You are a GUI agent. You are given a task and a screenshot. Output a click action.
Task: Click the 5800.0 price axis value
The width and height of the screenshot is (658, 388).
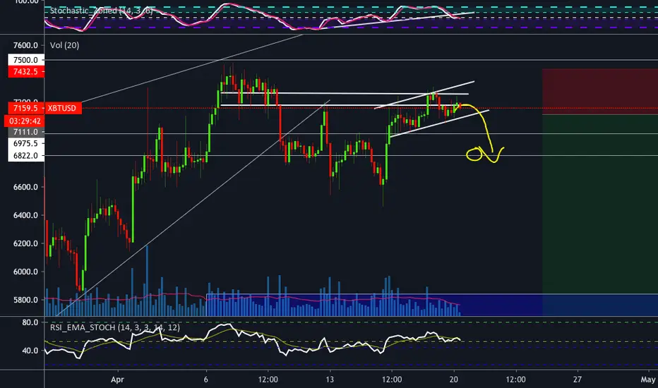25,300
